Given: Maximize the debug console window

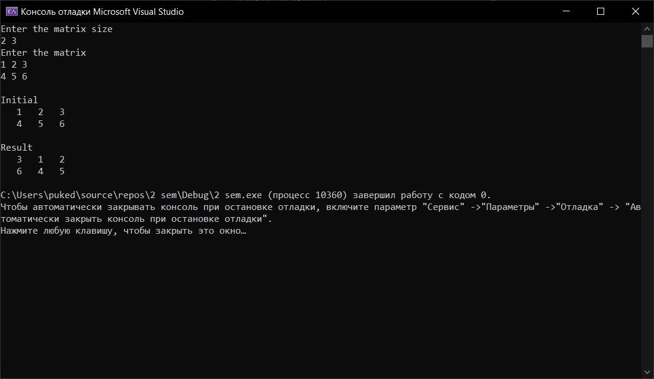Looking at the screenshot, I should pyautogui.click(x=600, y=11).
